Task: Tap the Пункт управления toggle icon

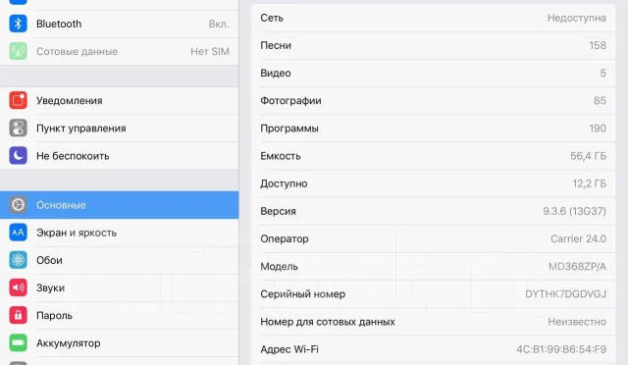Action: 18,129
